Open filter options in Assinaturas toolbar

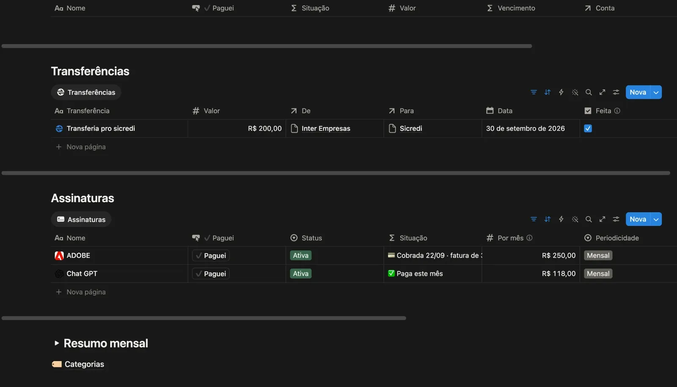tap(534, 219)
